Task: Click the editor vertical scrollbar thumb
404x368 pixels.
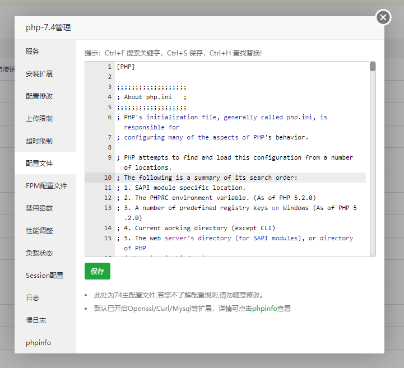Action: [x=373, y=67]
